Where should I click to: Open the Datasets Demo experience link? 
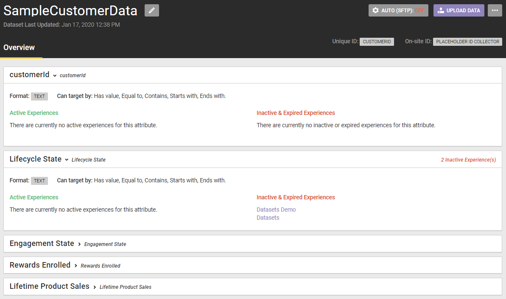point(276,210)
